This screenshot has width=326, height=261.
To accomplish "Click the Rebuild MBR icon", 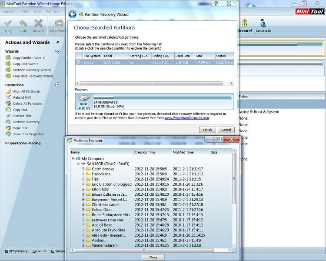I will [x=8, y=97].
